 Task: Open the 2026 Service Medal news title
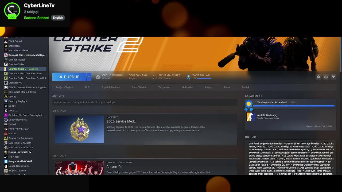(121, 121)
